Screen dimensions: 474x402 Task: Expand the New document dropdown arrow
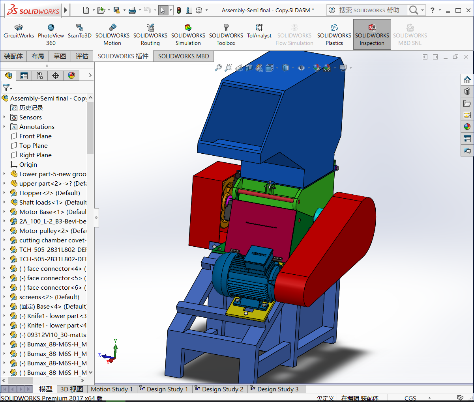(94, 10)
